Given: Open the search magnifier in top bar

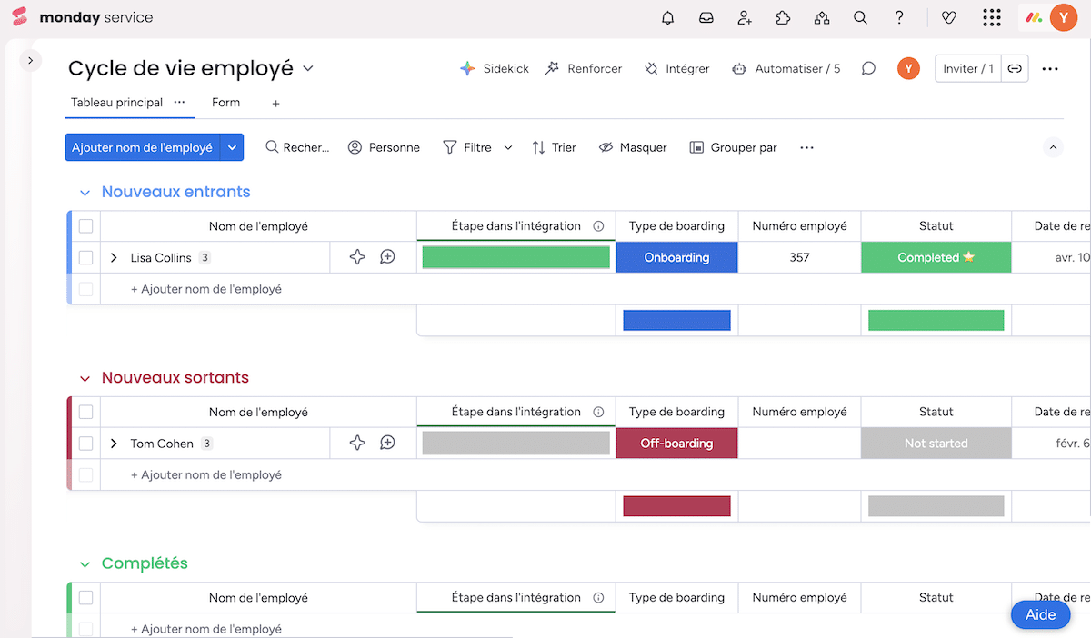Looking at the screenshot, I should coord(860,17).
